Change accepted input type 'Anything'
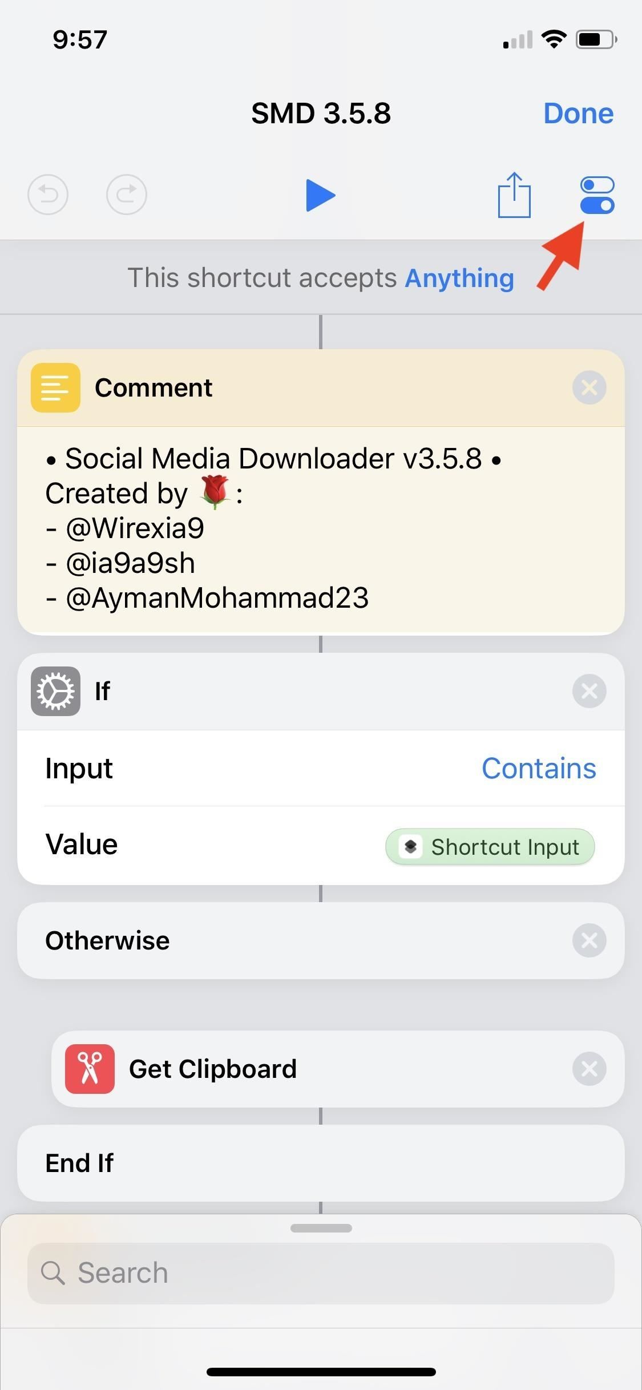This screenshot has width=642, height=1390. pyautogui.click(x=459, y=278)
